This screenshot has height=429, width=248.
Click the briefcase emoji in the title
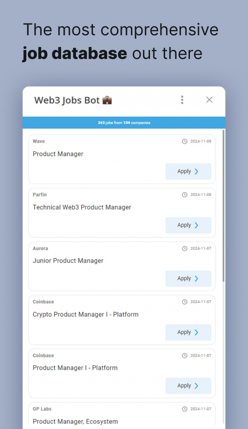click(107, 100)
